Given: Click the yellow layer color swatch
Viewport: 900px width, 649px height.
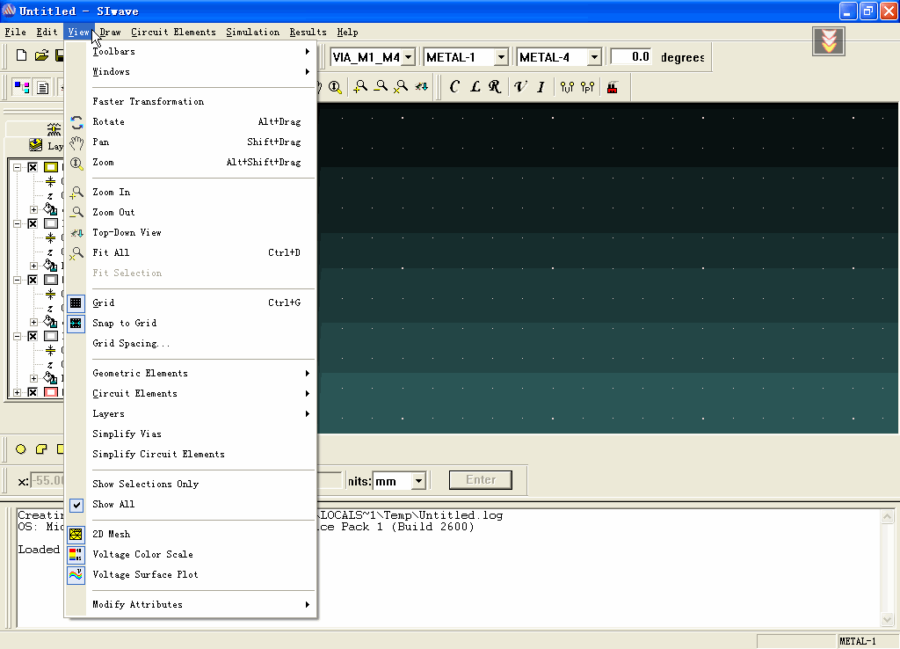Looking at the screenshot, I should click(51, 167).
